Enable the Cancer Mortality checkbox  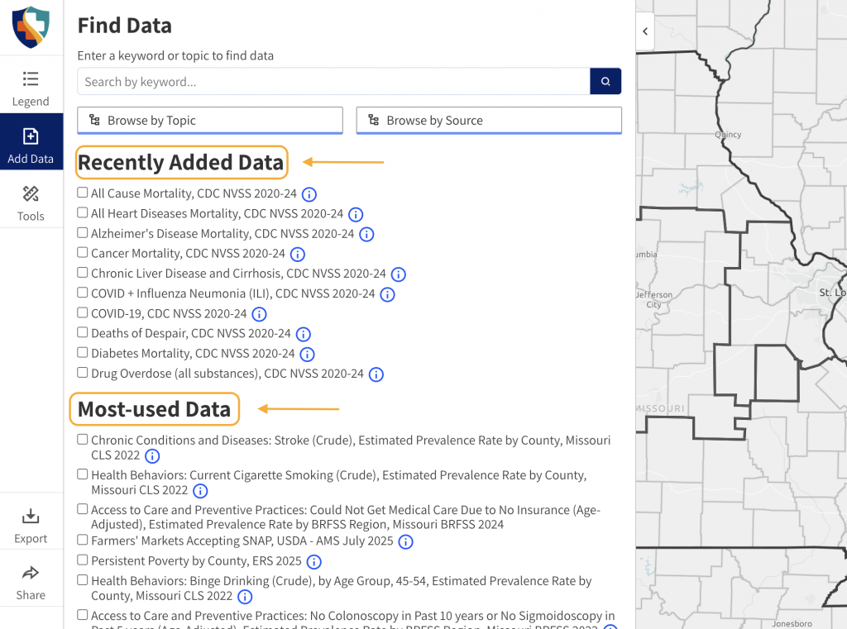point(83,253)
